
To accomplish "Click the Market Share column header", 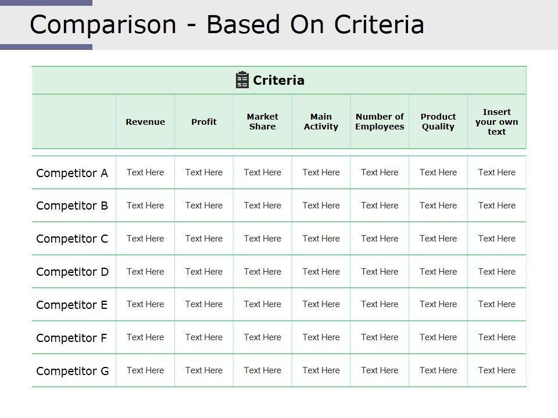I will click(x=263, y=122).
